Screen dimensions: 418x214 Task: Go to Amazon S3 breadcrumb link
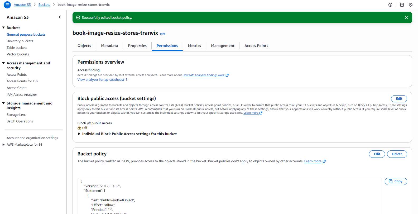[x=22, y=5]
